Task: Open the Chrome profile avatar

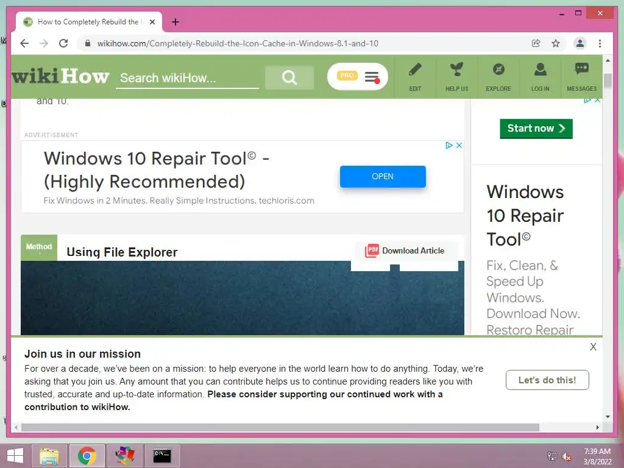Action: point(580,43)
